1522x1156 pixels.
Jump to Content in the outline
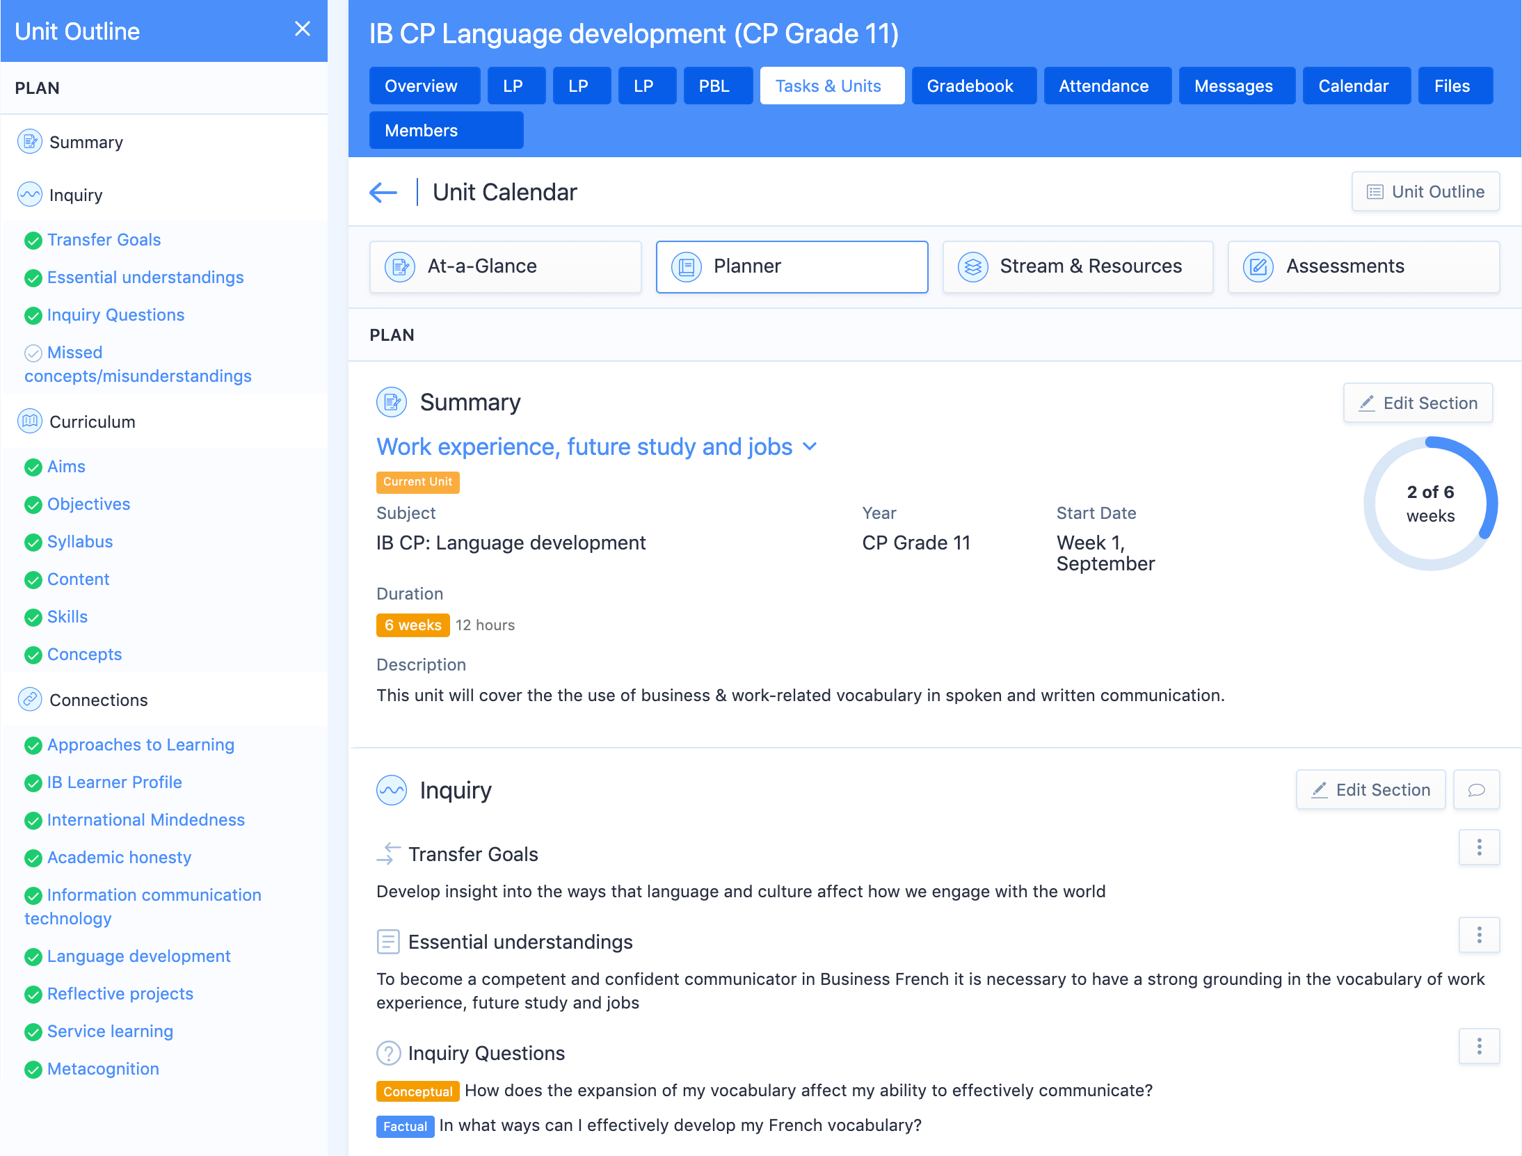[x=78, y=579]
